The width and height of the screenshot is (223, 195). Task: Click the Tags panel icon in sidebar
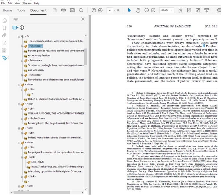4,58
